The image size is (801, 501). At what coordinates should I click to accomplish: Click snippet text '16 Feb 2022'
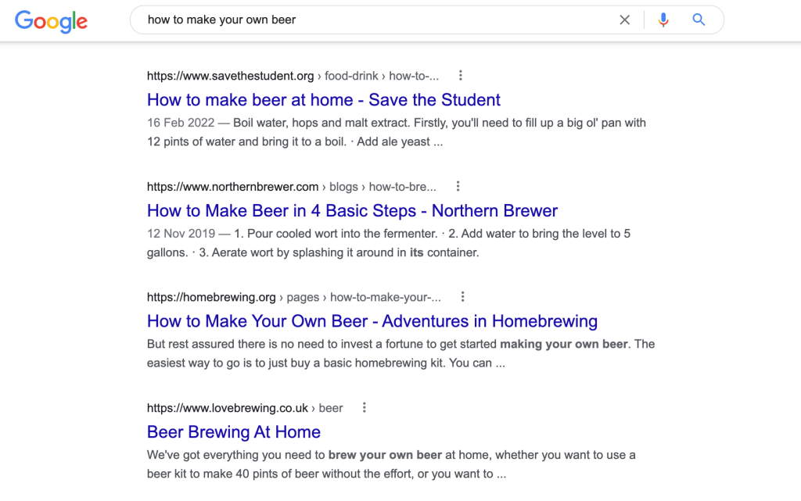pos(181,123)
